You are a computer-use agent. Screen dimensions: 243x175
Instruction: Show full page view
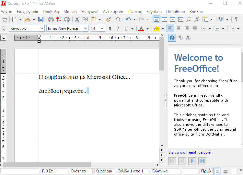[x=173, y=20]
